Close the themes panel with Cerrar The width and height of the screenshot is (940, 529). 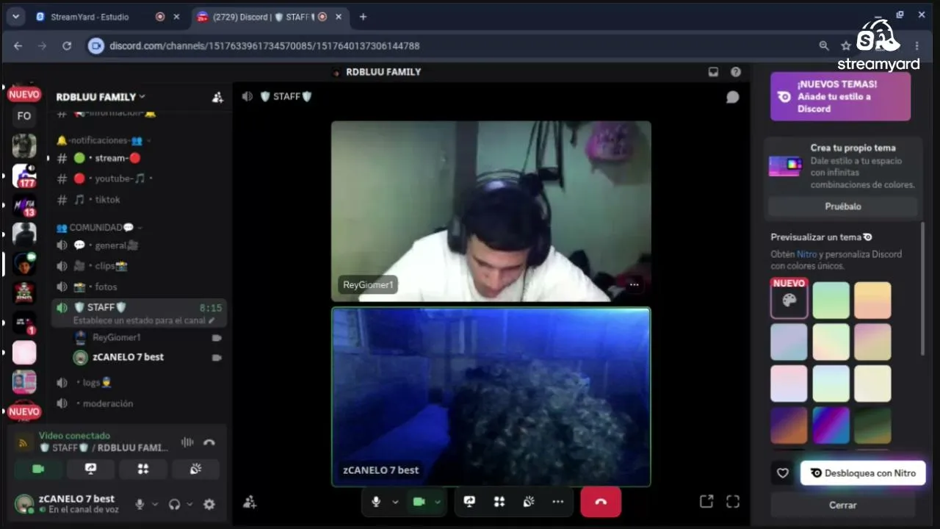coord(843,505)
